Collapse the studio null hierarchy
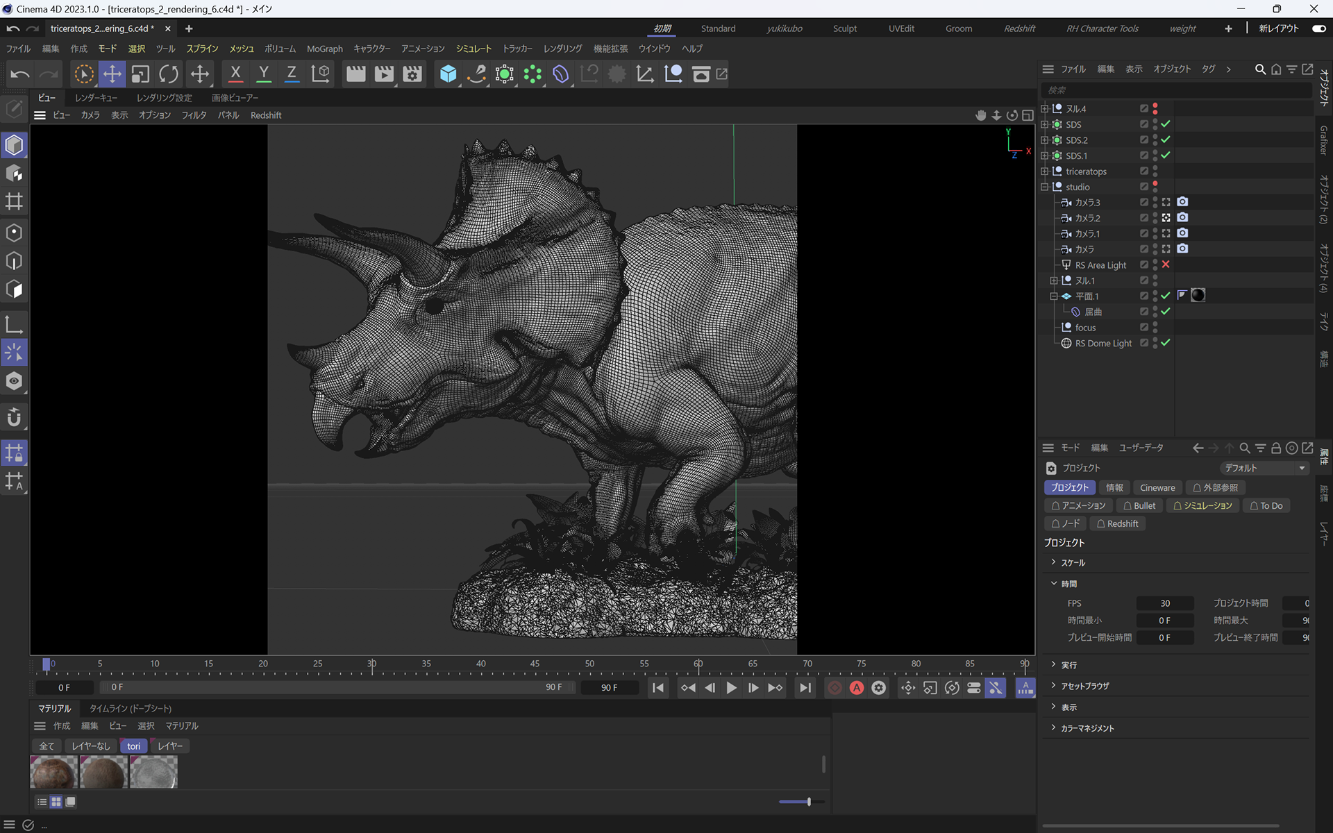1333x833 pixels. pos(1044,187)
